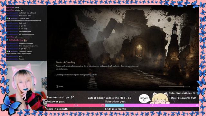Click the 'this man is a lot' message
Viewport: 206px width, 116px height.
(x=25, y=16)
